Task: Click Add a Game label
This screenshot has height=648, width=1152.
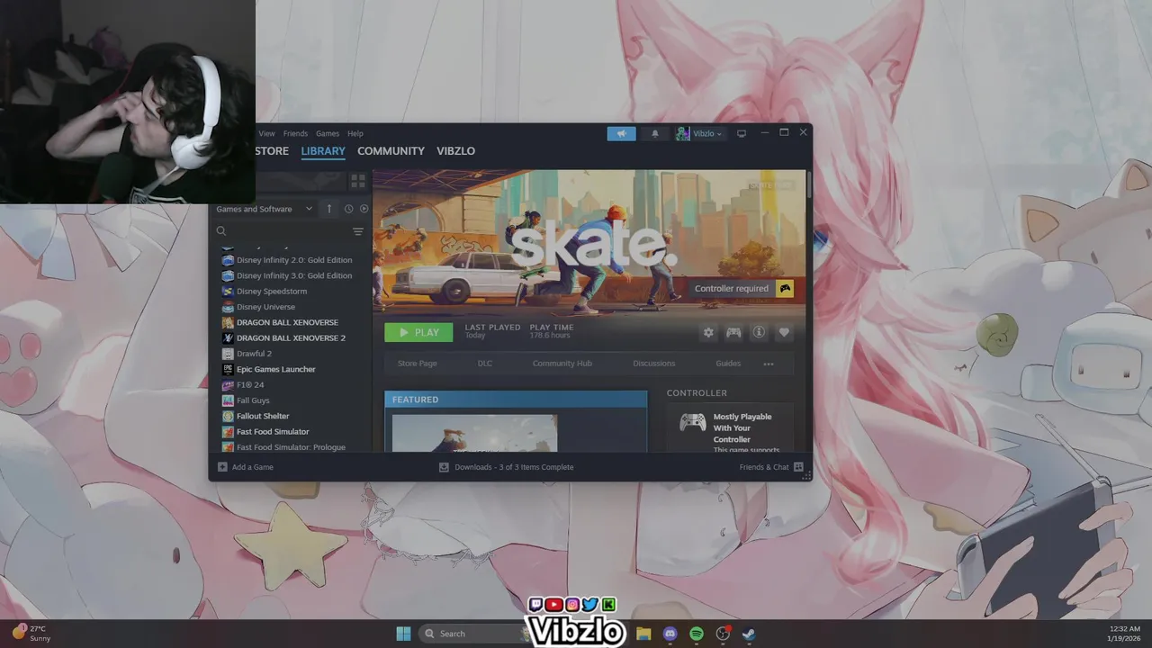Action: click(x=253, y=467)
